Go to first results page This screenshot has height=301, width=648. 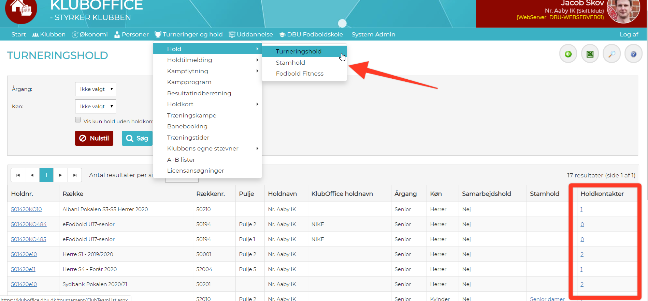[x=18, y=175]
